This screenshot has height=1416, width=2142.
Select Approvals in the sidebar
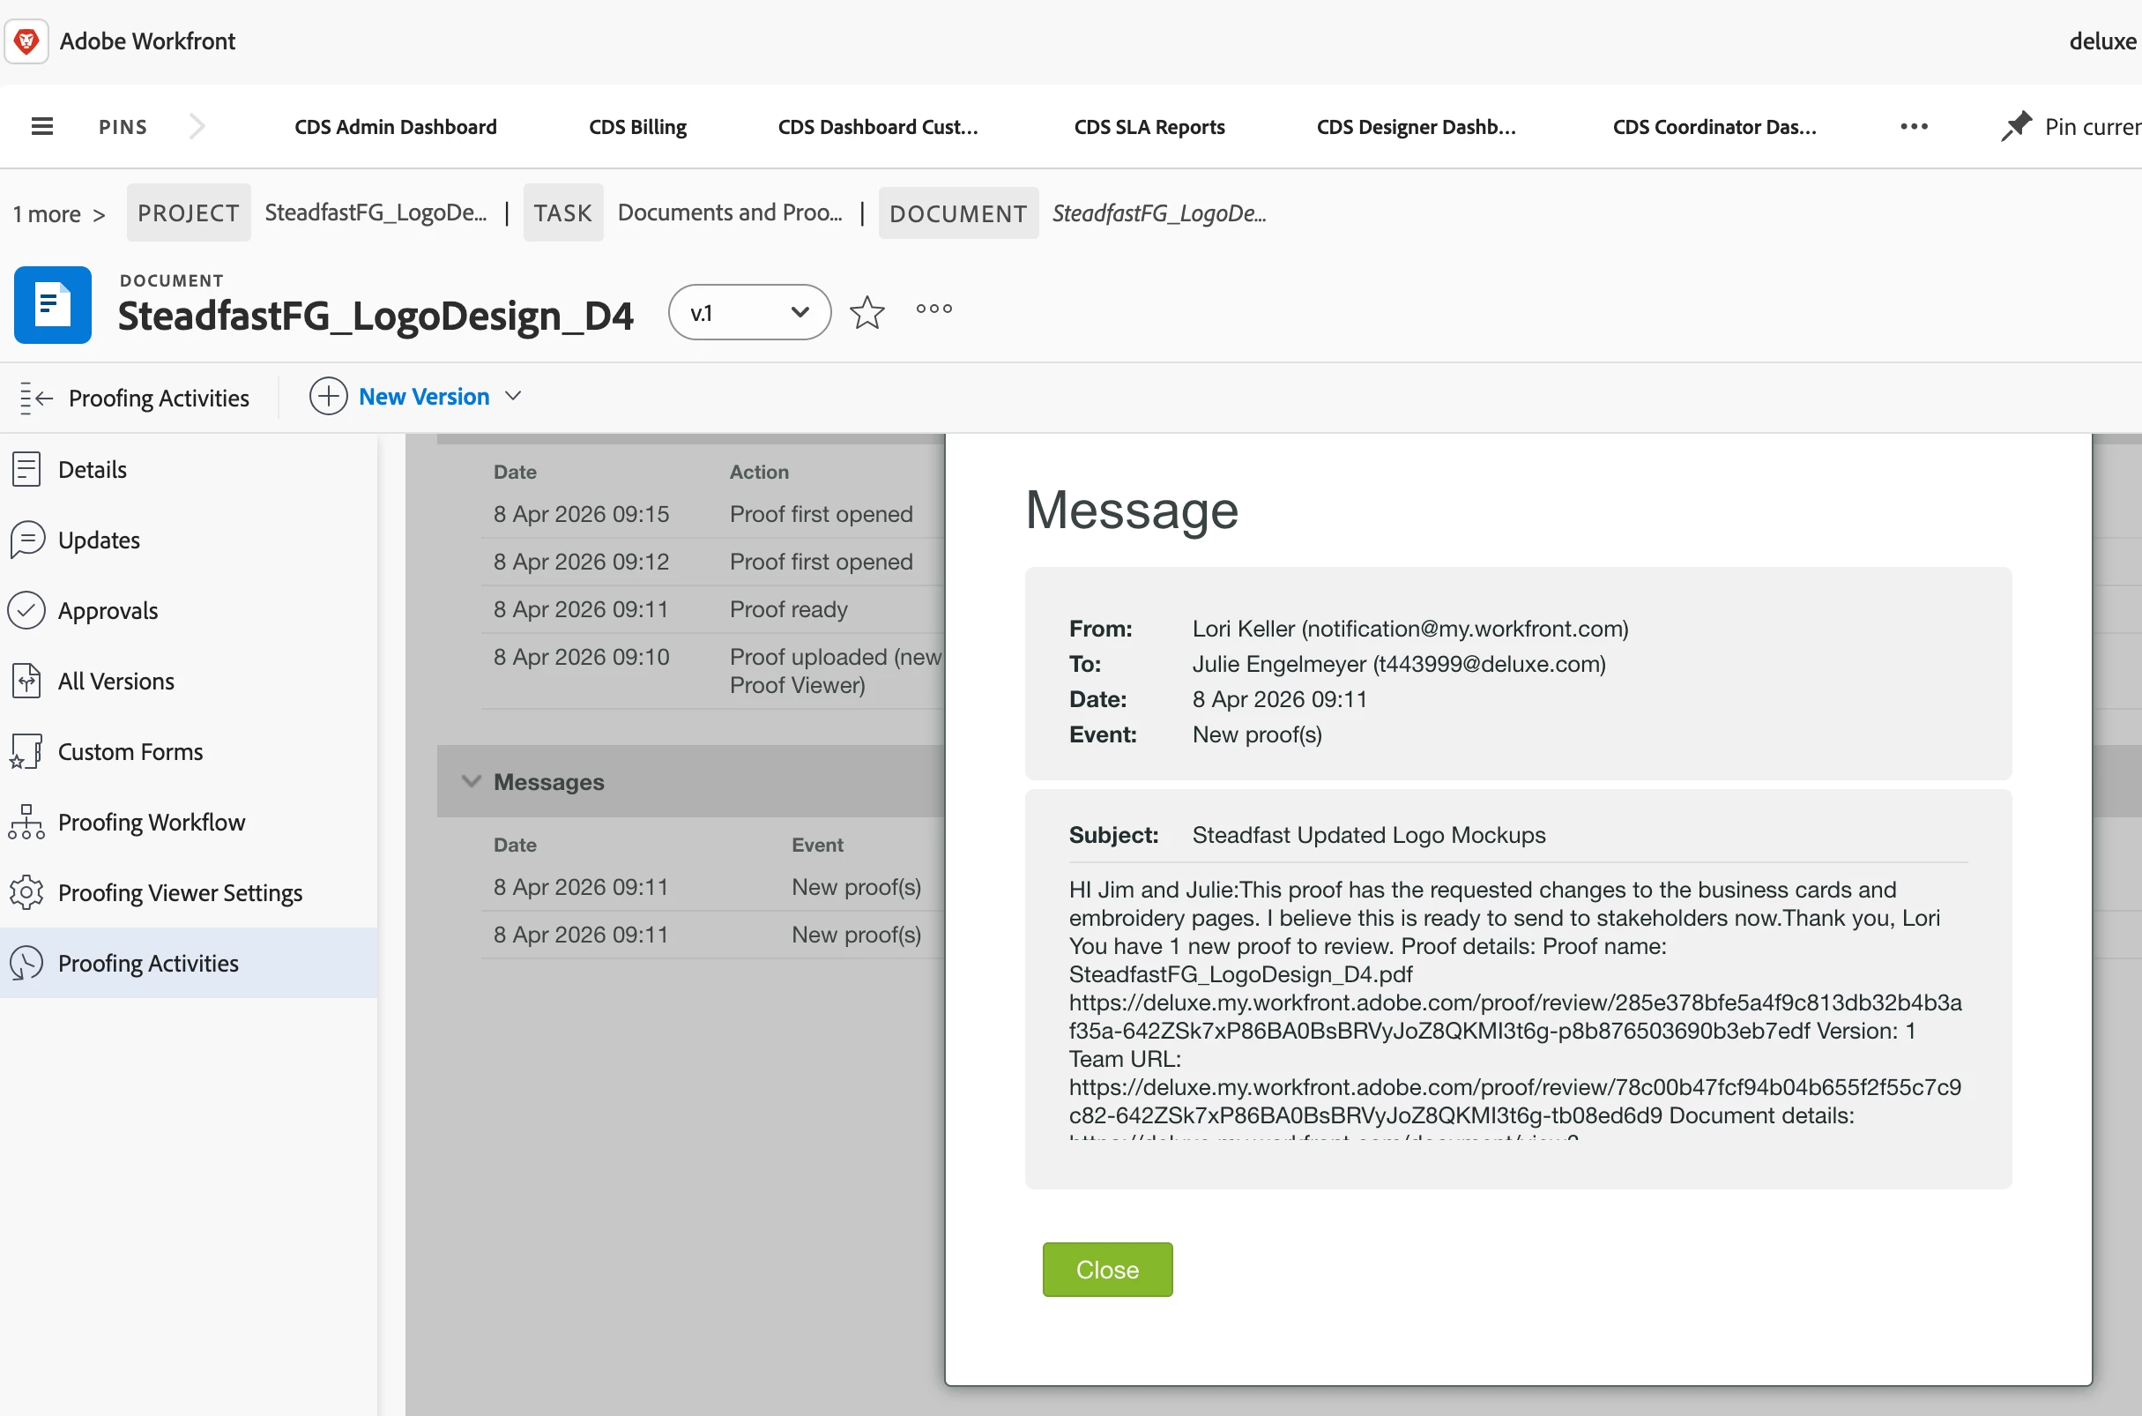(x=107, y=610)
